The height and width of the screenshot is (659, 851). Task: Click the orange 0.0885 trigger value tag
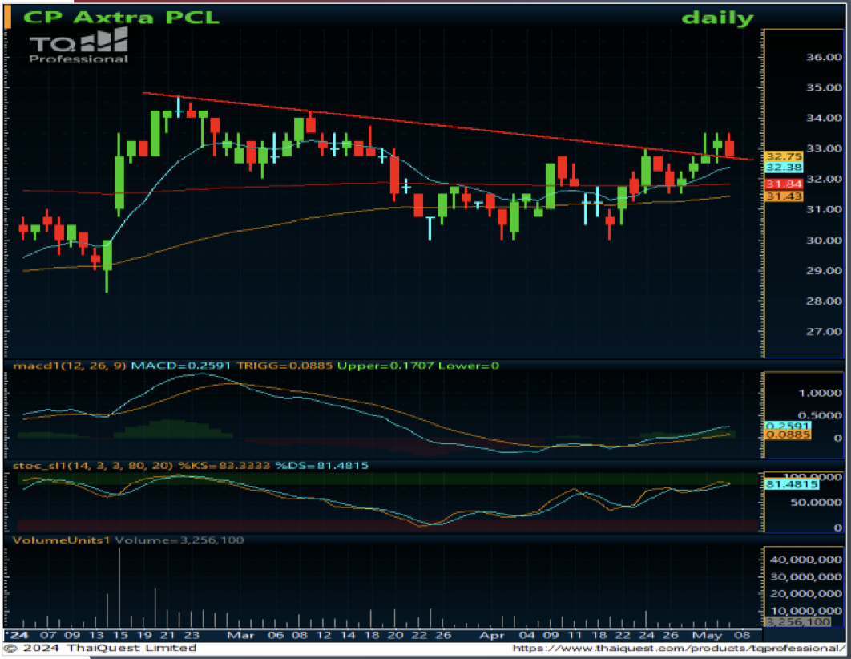pyautogui.click(x=788, y=435)
